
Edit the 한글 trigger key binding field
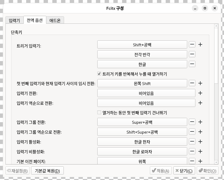pyautogui.click(x=142, y=64)
